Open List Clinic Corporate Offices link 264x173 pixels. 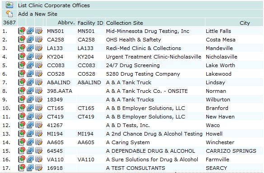[54, 5]
